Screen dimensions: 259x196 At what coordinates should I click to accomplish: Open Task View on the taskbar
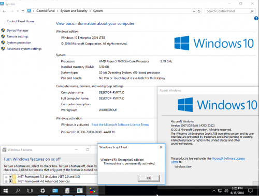pos(30,191)
